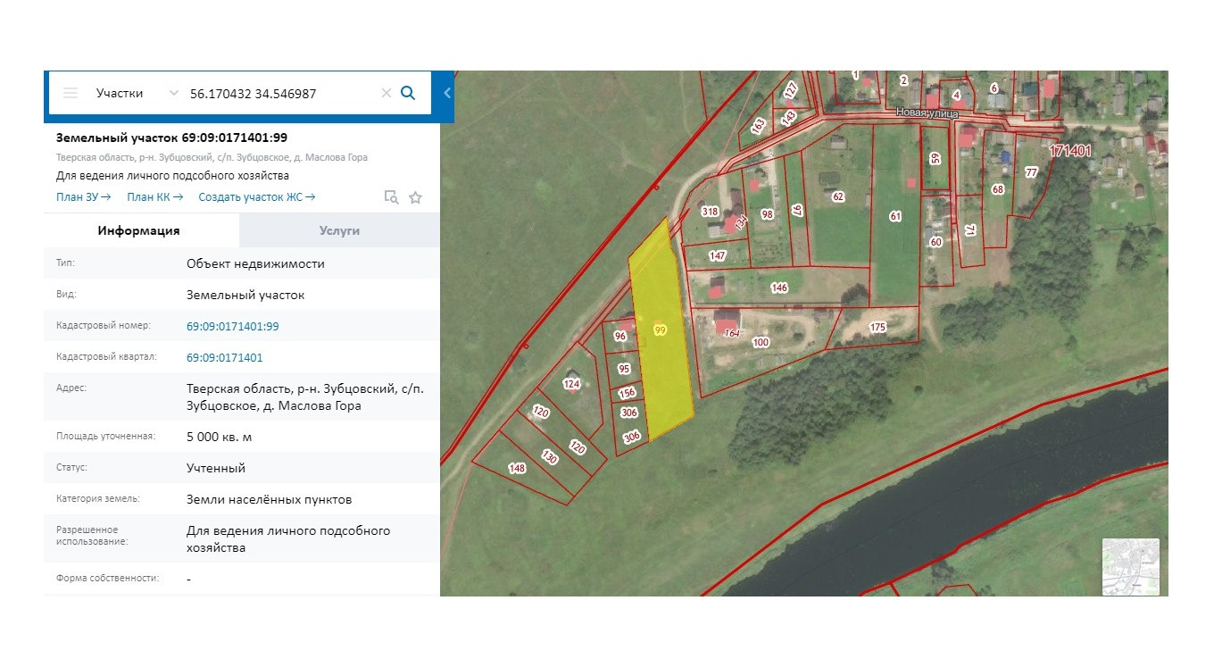Add parcel to favorites with star
1214x659 pixels.
(415, 197)
